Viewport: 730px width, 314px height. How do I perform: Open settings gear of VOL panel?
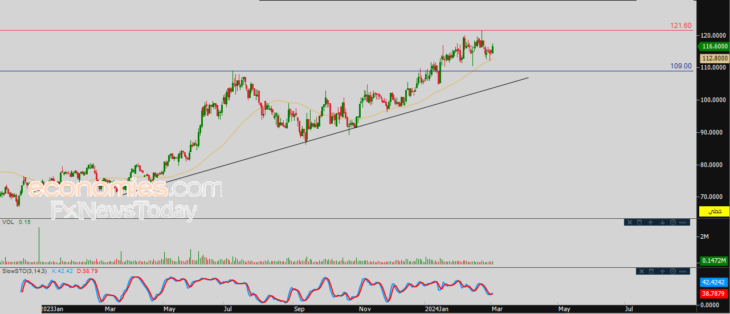673,222
